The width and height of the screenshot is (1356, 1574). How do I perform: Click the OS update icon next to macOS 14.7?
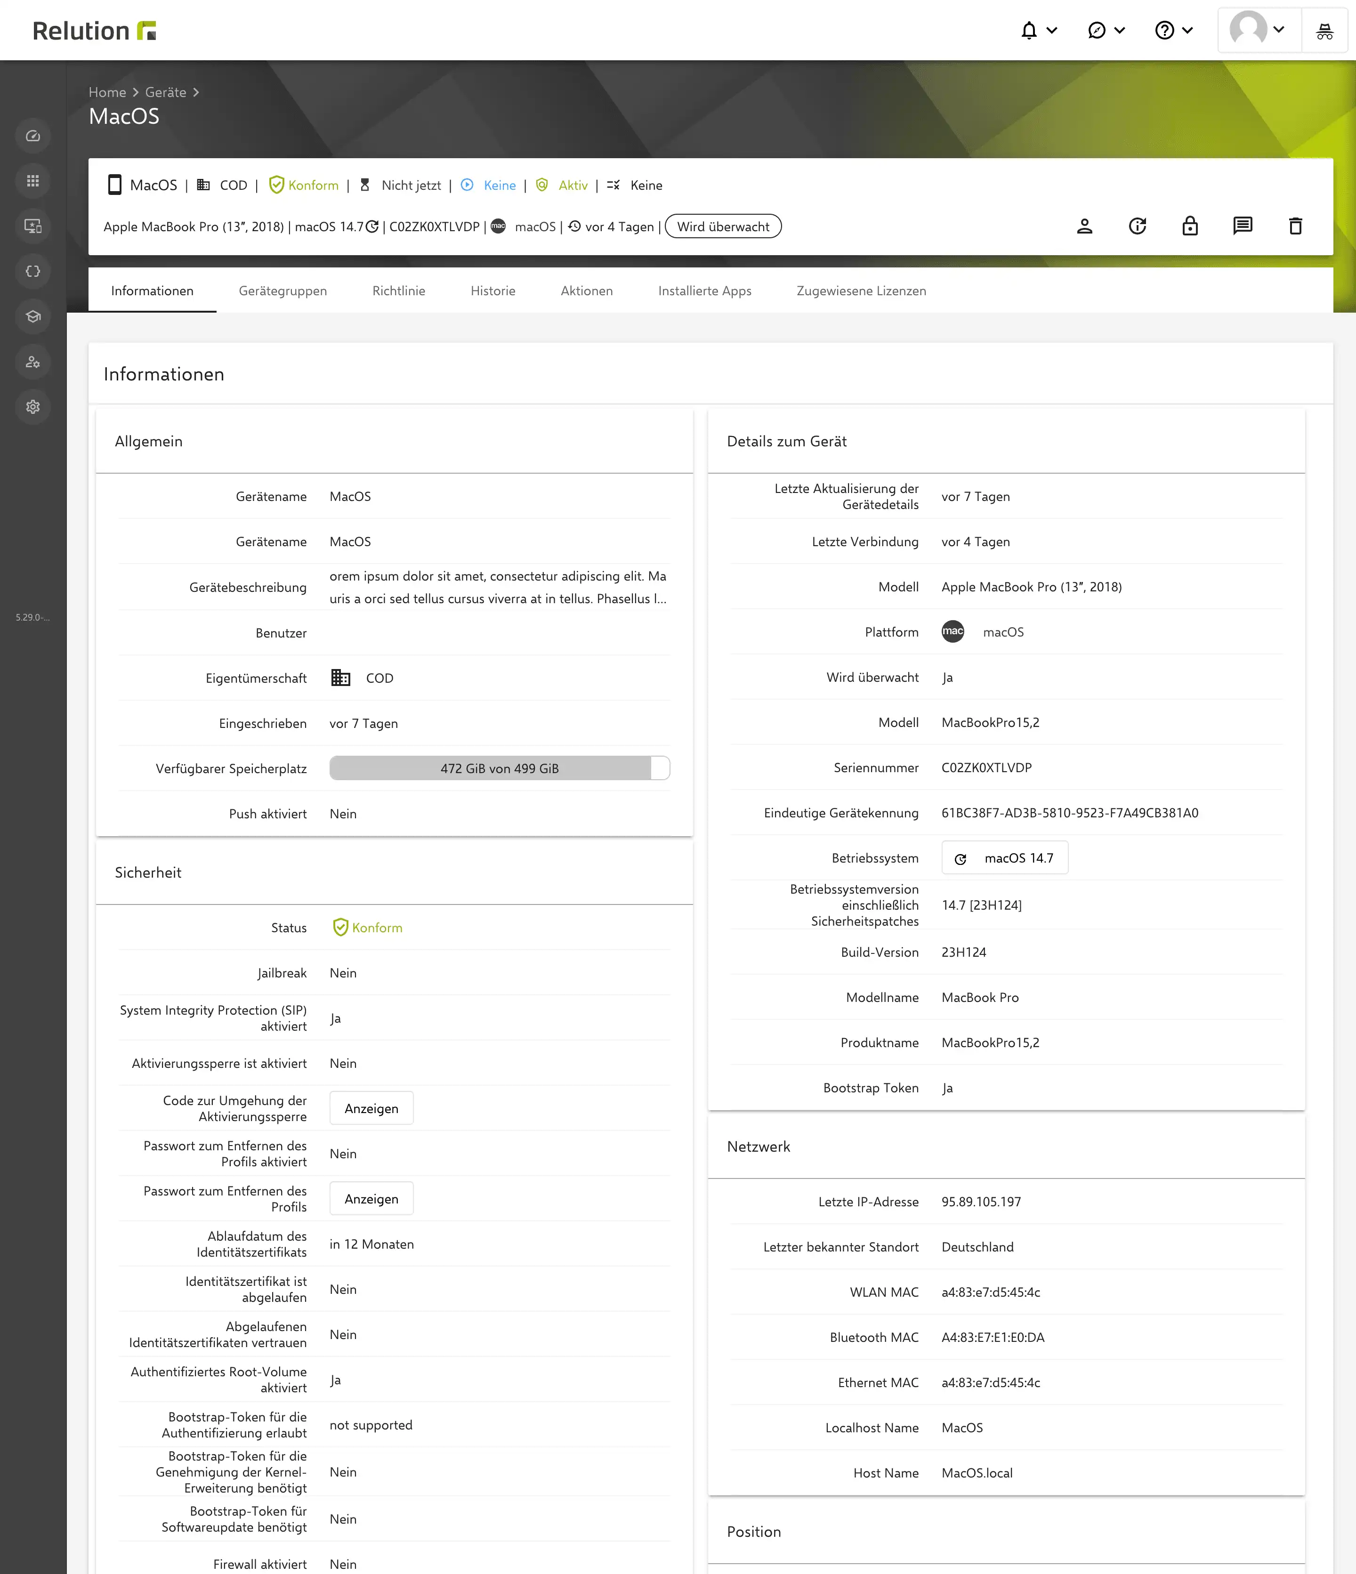pos(372,226)
